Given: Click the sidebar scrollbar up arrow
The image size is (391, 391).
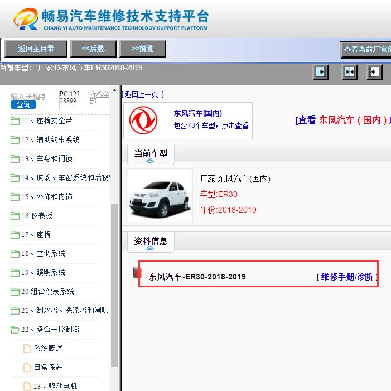Looking at the screenshot, I should click(114, 90).
